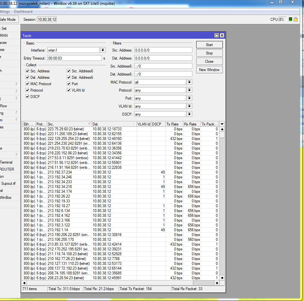Click the Session address field

47,19
